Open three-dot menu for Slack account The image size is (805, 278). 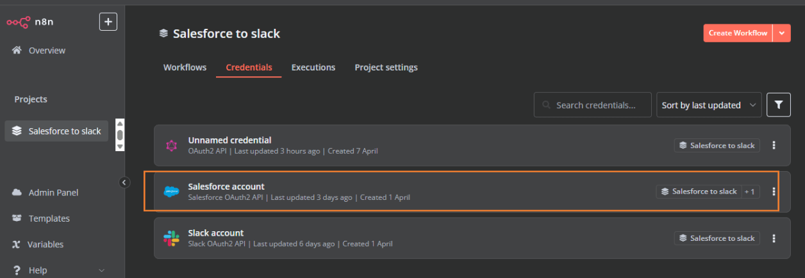[774, 238]
